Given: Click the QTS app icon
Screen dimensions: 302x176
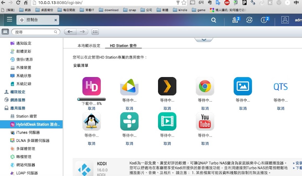Looking at the screenshot, I should [x=281, y=86].
